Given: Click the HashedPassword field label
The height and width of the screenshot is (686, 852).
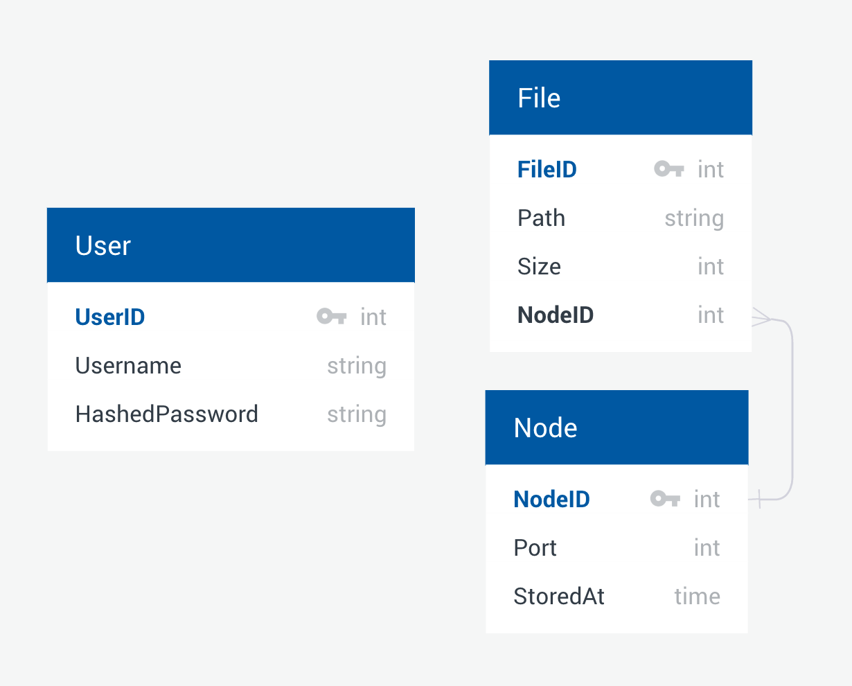Looking at the screenshot, I should [x=166, y=414].
